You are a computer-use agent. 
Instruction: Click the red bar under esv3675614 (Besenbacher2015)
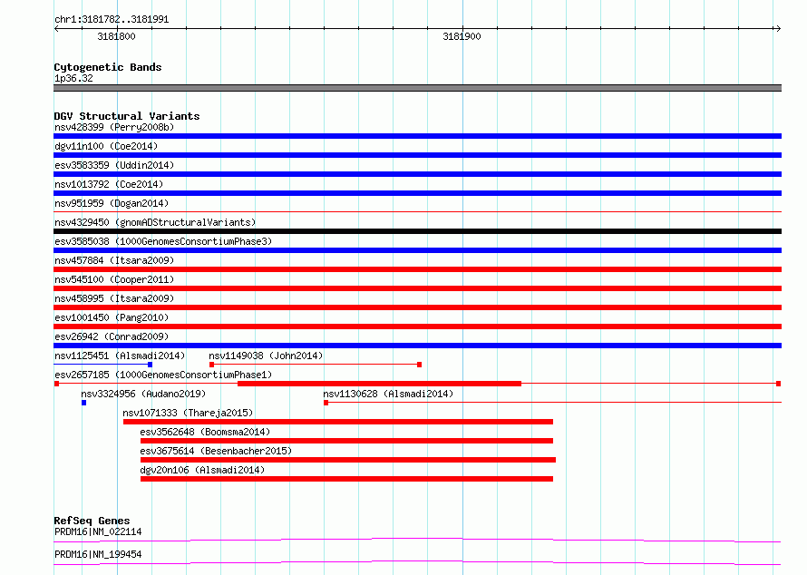348,460
